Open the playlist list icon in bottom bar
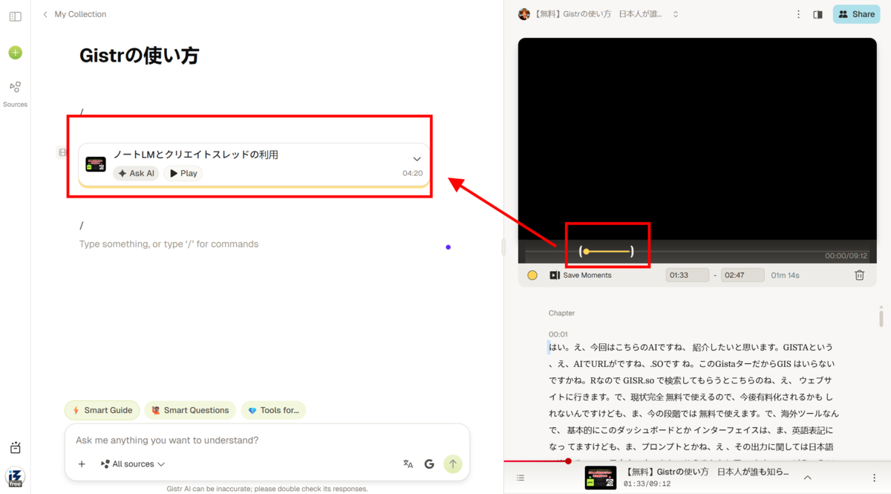This screenshot has width=891, height=494. 520,478
